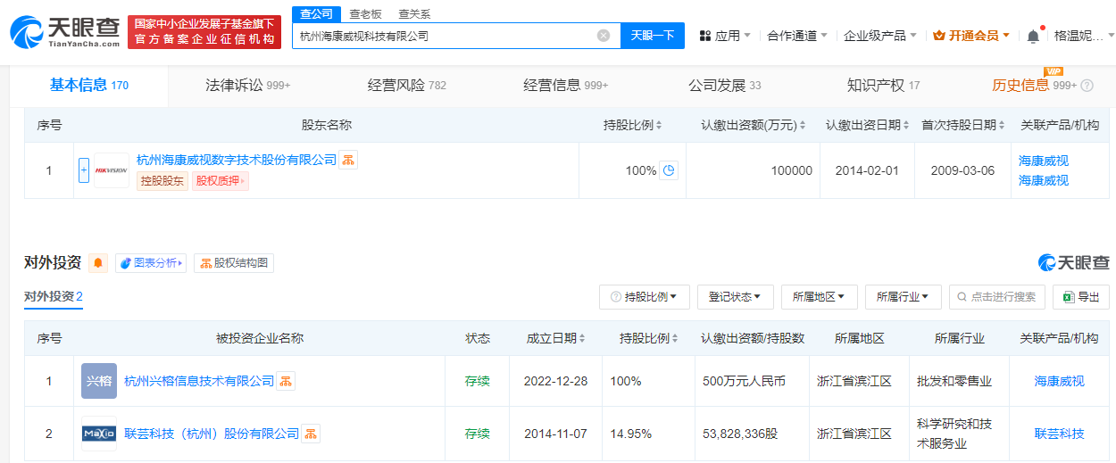Click the crown icon beside 开通会员
The image size is (1116, 463).
pos(938,36)
